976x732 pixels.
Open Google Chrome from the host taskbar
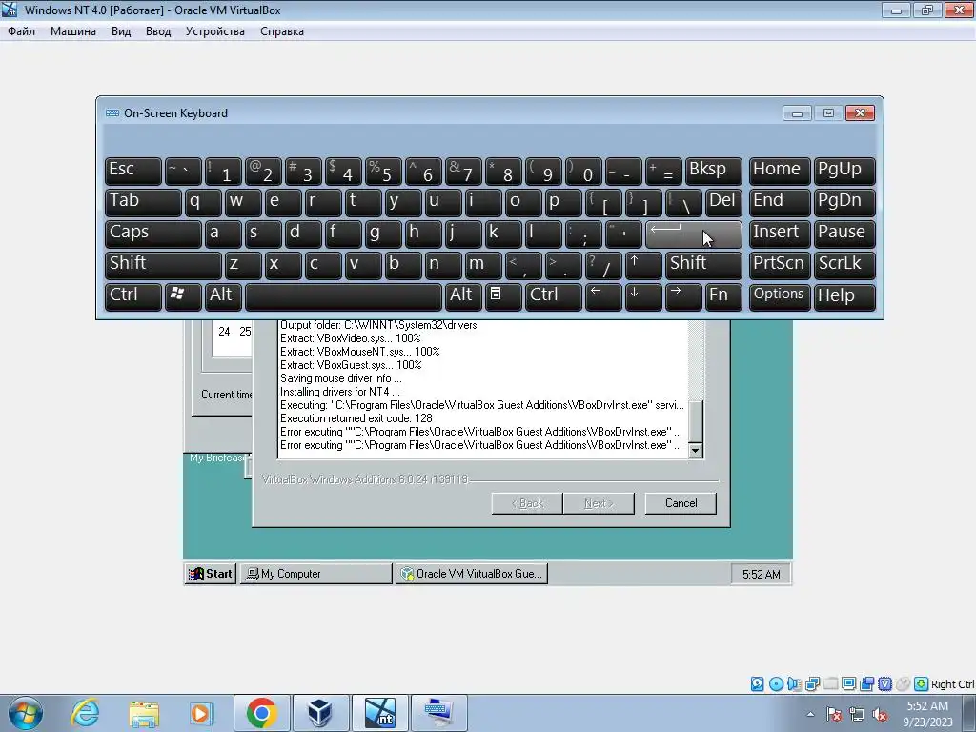tap(261, 713)
